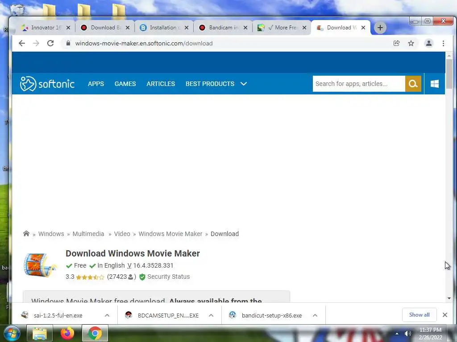Click the breadcrumb home icon

pos(26,233)
